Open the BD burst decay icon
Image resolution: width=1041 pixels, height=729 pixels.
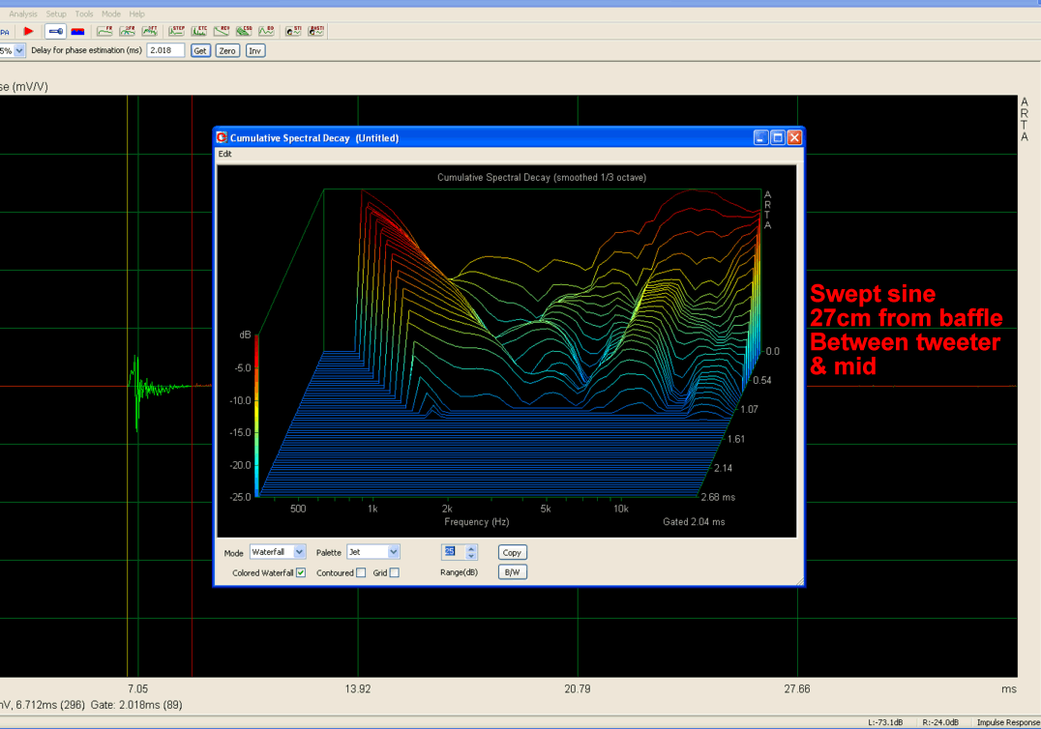coord(266,31)
